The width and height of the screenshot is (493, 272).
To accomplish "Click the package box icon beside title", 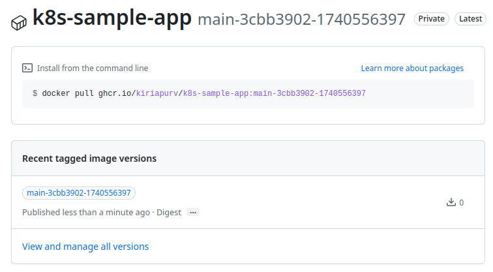I will [x=19, y=23].
